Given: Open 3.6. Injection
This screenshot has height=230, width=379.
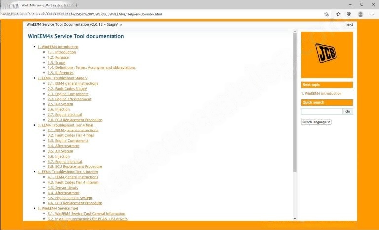Looking at the screenshot, I should coord(59,157).
